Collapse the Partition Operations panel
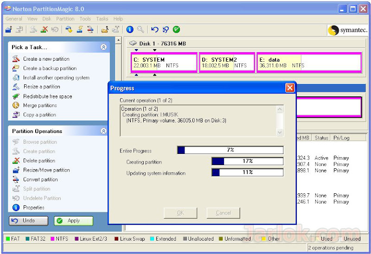Screen dimensions: 371x254 tap(103, 131)
